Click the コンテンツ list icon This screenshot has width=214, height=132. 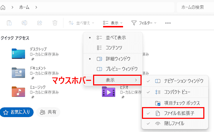(x=99, y=48)
